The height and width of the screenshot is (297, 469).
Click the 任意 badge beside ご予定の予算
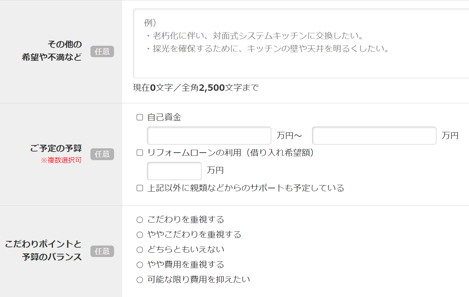click(x=102, y=154)
